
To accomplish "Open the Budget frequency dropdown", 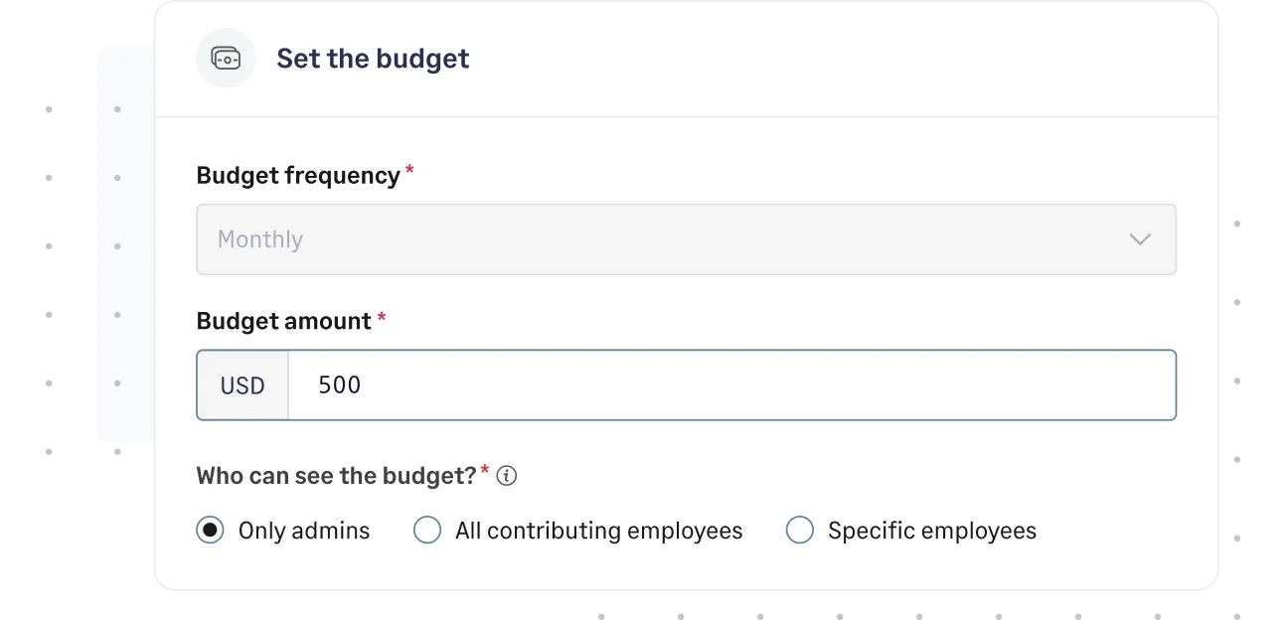I will (686, 238).
